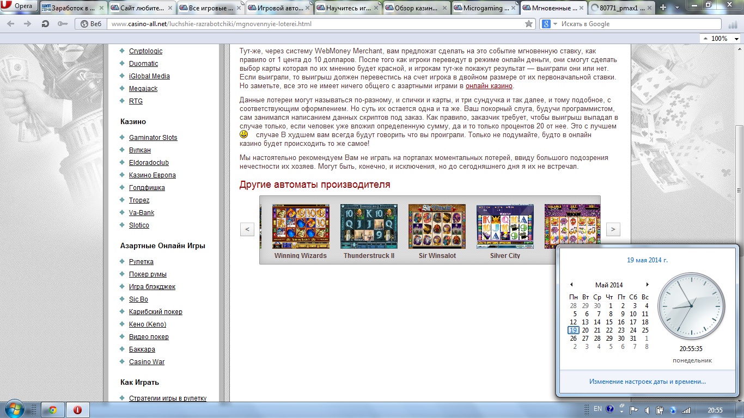Screen dimensions: 744x418
Task: Open the Стратегии игры в рулетку link
Action: [168, 398]
